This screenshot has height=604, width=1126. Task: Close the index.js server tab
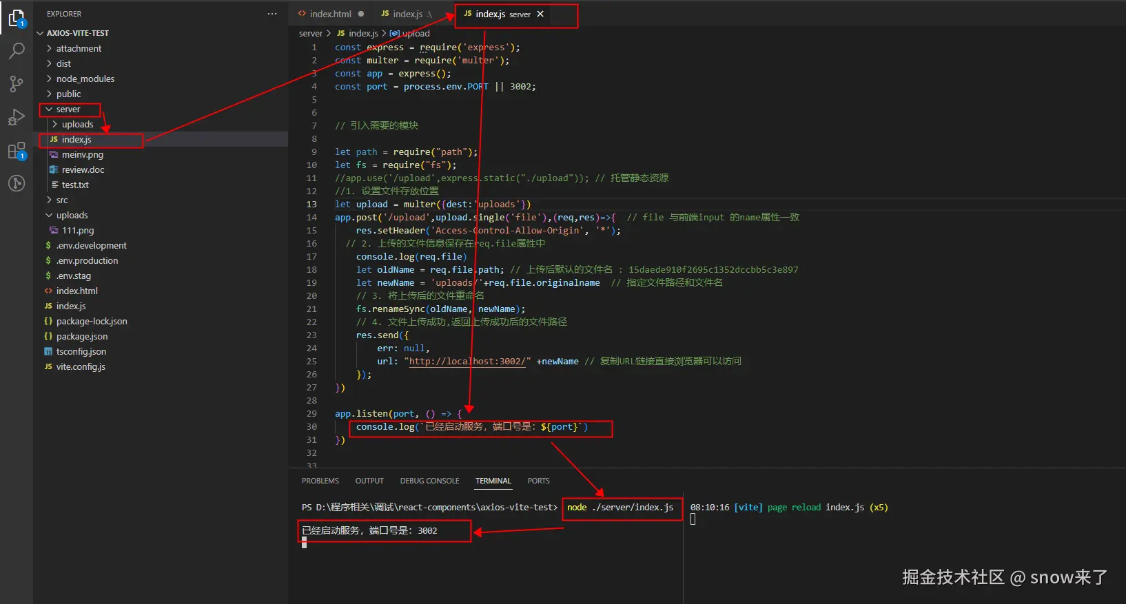click(x=540, y=14)
